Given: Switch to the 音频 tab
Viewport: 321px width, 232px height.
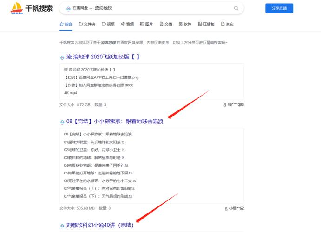Looking at the screenshot, I should [x=127, y=24].
